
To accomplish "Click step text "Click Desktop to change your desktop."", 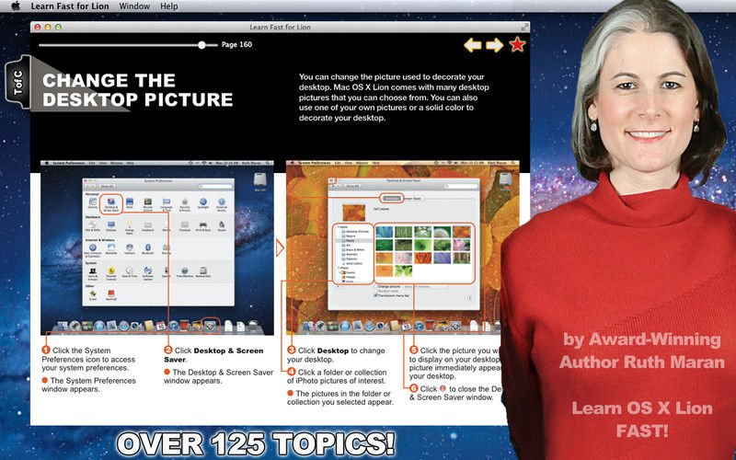I will point(336,355).
